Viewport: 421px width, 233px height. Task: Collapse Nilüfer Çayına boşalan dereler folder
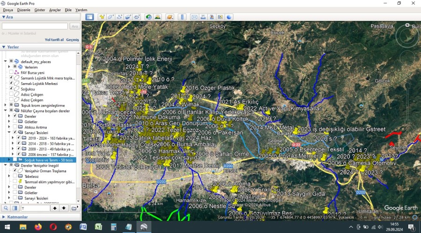(x=5, y=111)
